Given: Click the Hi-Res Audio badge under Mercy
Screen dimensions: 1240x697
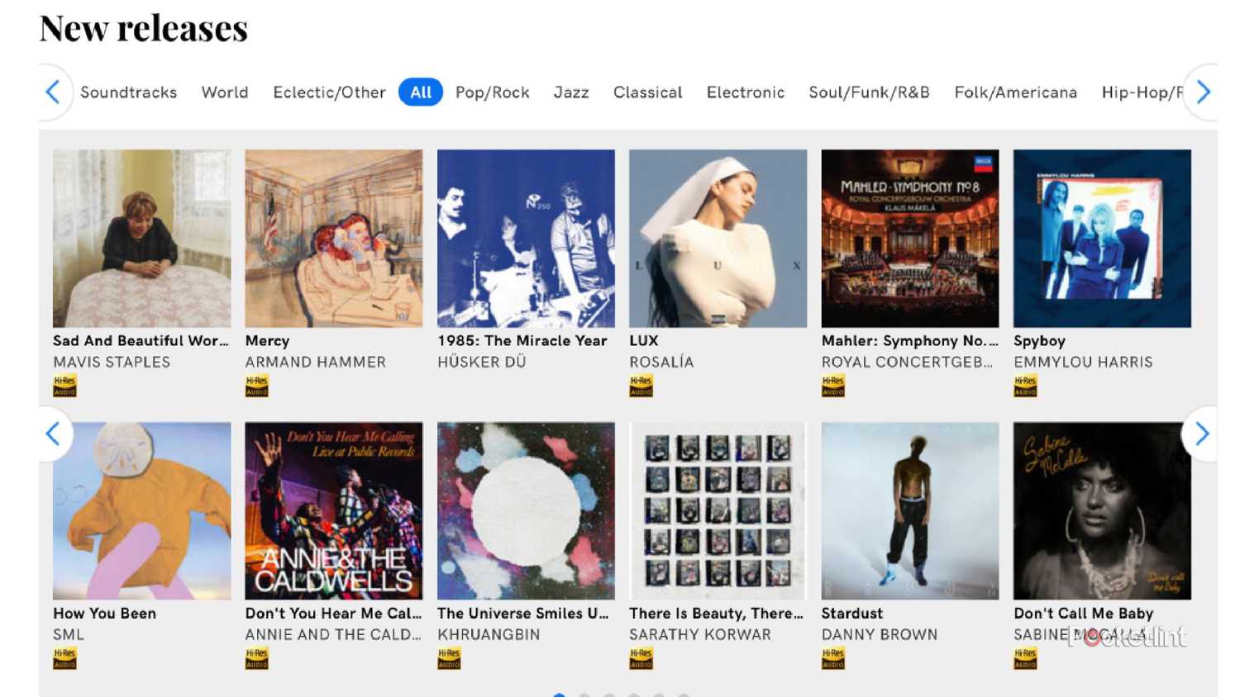Looking at the screenshot, I should (256, 385).
